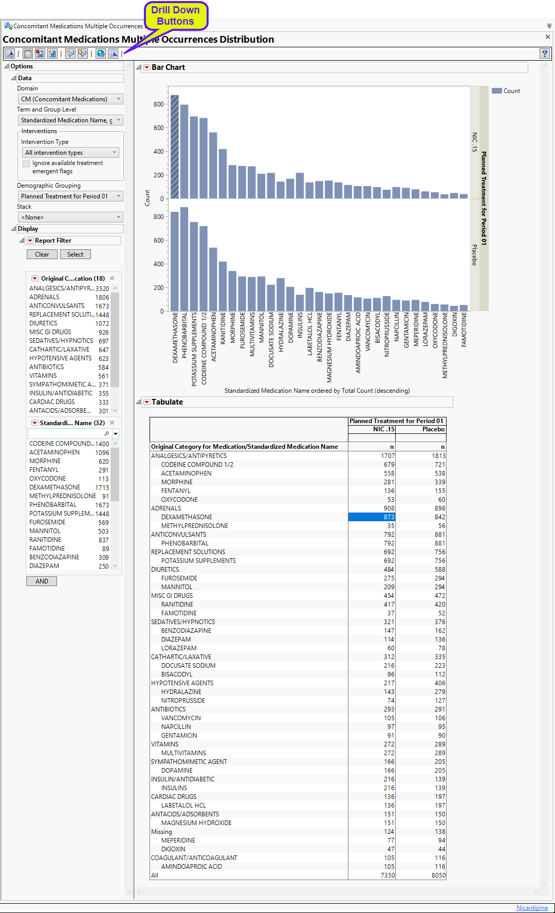Select ANTICONVULSANTS in the Original Category filter

tap(69, 306)
